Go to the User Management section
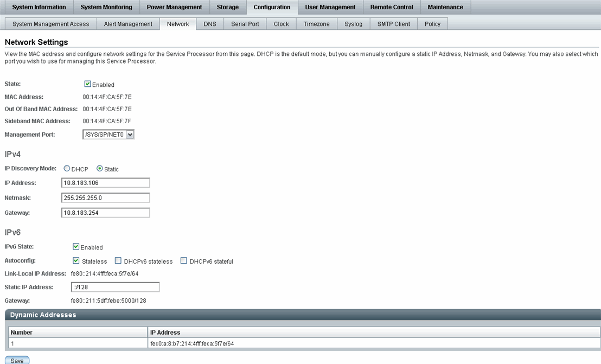The height and width of the screenshot is (364, 601). click(x=330, y=7)
